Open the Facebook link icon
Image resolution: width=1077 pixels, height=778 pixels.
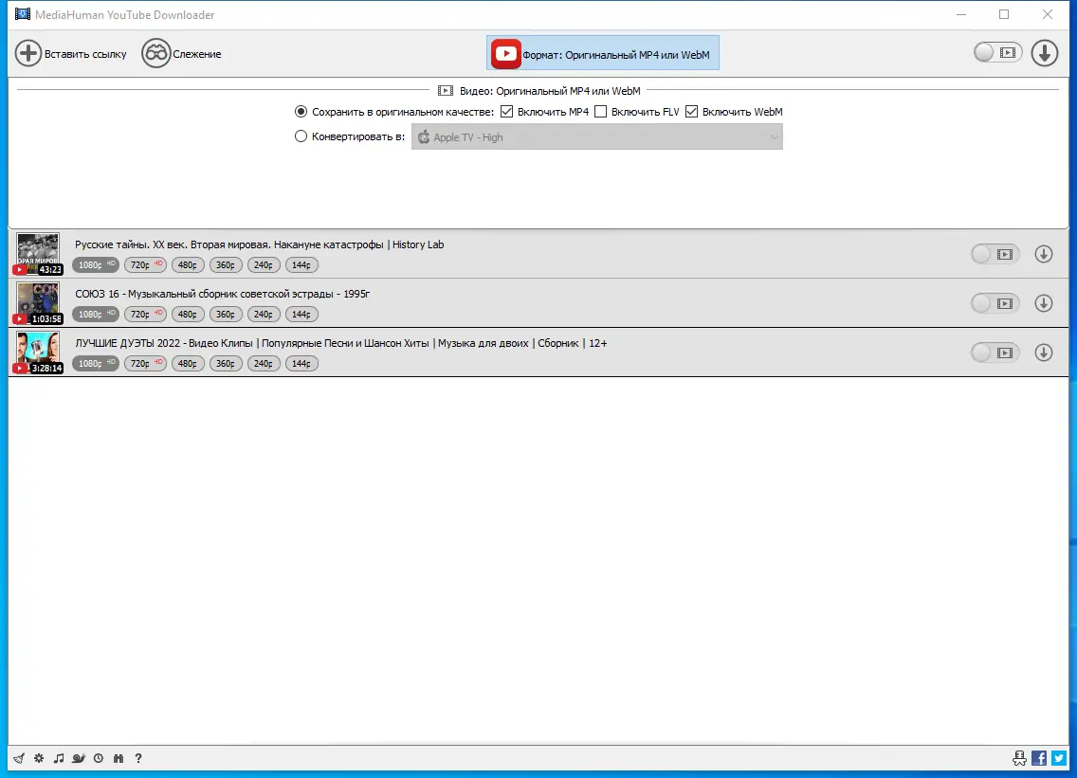(1039, 758)
